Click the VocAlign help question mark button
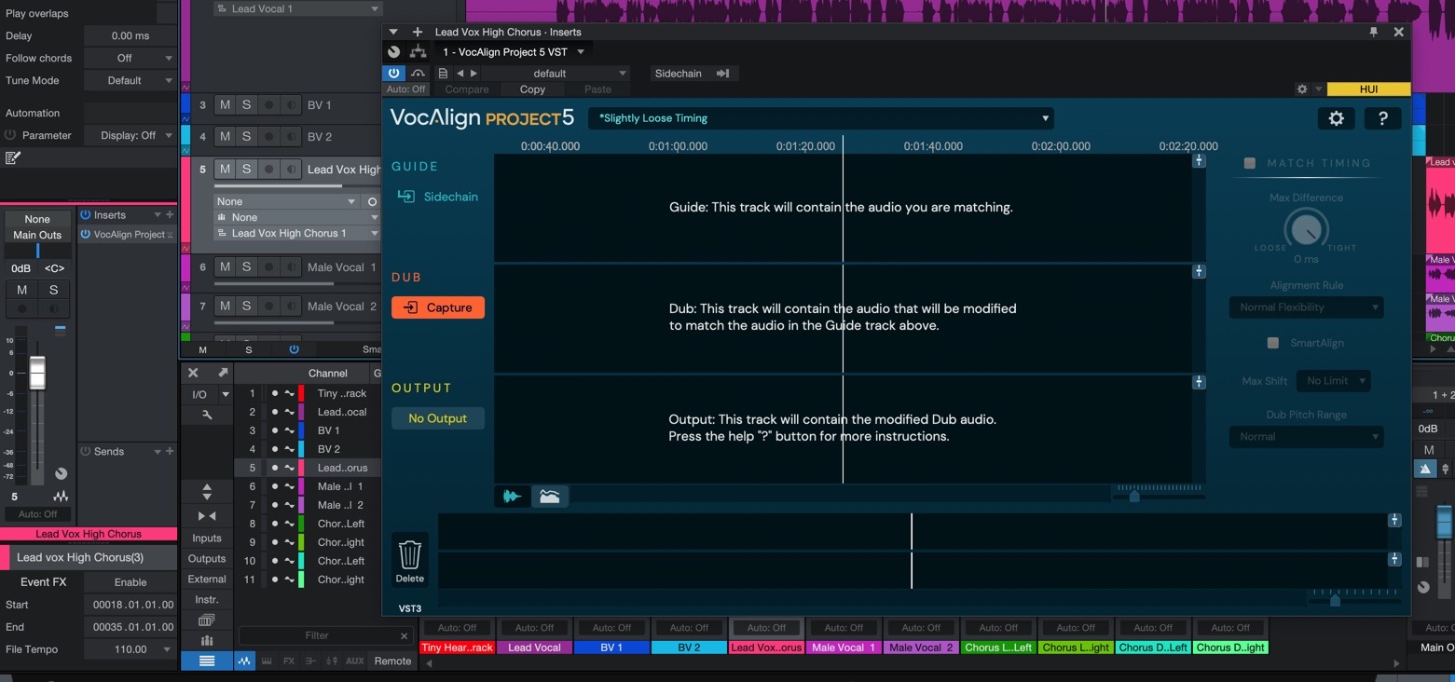Viewport: 1455px width, 682px height. point(1382,118)
